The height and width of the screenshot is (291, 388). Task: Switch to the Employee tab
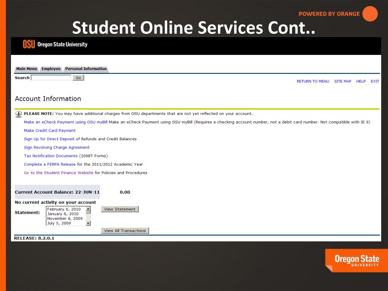[x=51, y=69]
